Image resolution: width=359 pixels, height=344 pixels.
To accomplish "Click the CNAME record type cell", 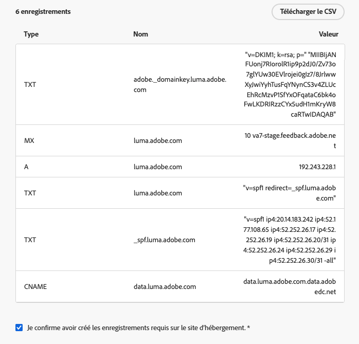I will click(35, 286).
